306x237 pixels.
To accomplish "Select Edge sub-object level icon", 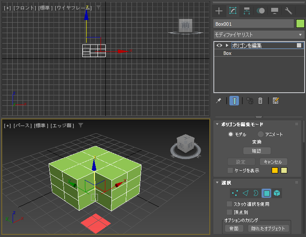I will tap(245, 193).
